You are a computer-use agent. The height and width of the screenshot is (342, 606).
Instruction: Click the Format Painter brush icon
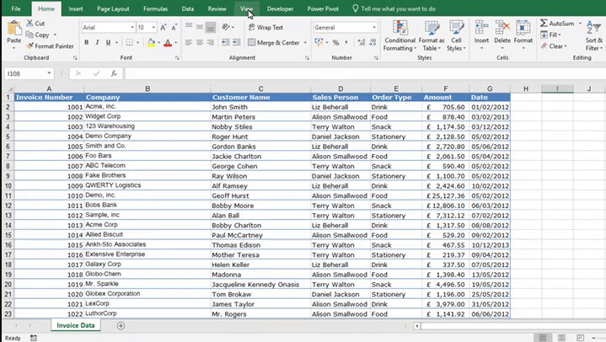[29, 46]
